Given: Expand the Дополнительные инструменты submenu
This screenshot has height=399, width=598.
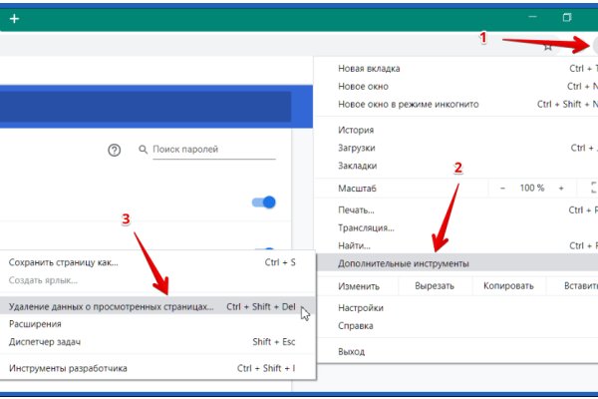Looking at the screenshot, I should (404, 263).
